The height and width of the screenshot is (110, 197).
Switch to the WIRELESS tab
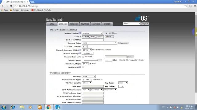click(x=63, y=24)
